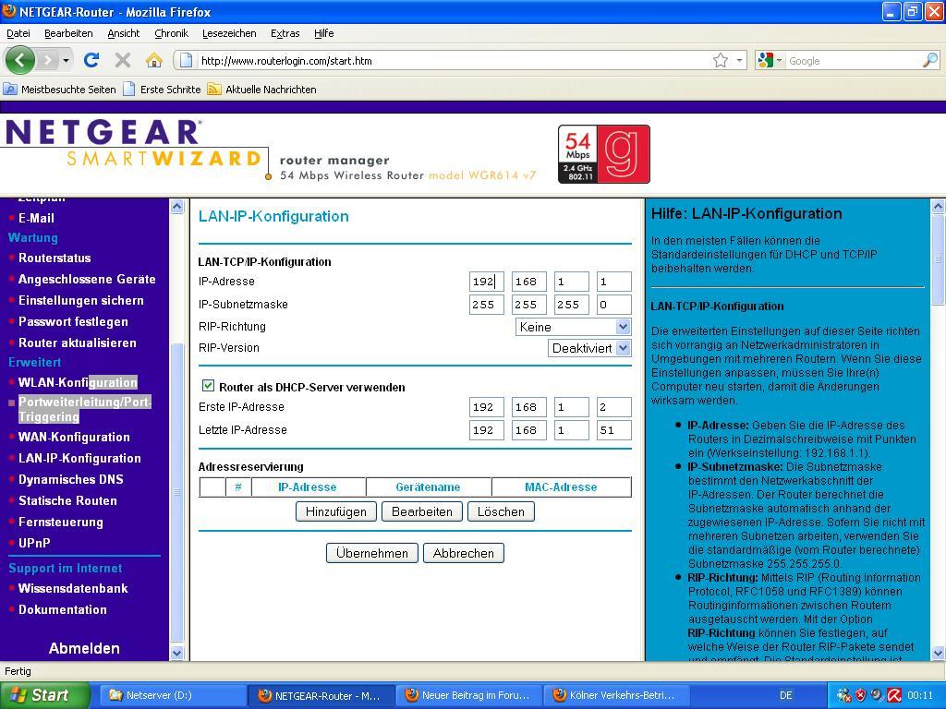Click the Firefox forward arrow button
The width and height of the screenshot is (946, 709).
(47, 60)
